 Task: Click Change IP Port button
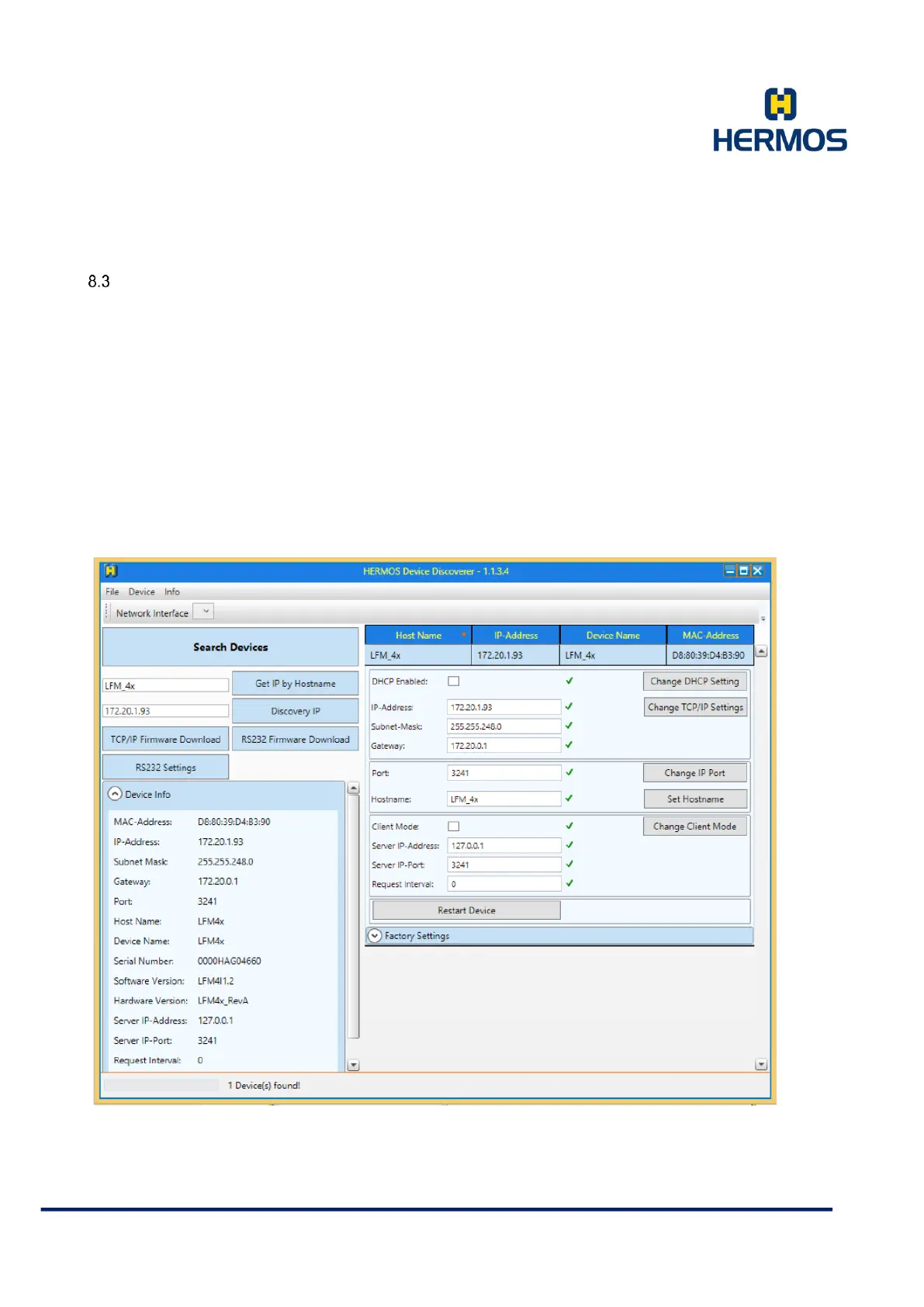tap(695, 772)
